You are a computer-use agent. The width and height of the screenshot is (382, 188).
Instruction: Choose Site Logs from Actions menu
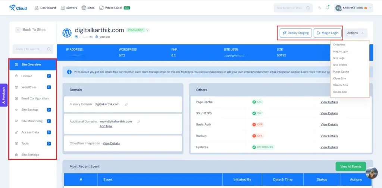339,58
